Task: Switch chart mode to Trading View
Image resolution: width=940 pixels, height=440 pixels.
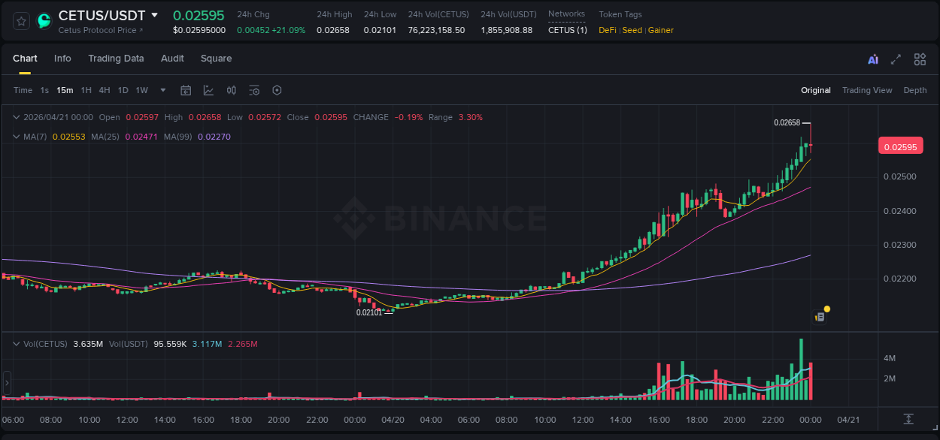Action: (x=866, y=90)
